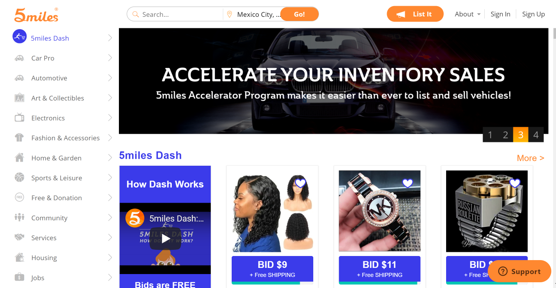Open the About dropdown menu
Image resolution: width=556 pixels, height=288 pixels.
pos(467,14)
